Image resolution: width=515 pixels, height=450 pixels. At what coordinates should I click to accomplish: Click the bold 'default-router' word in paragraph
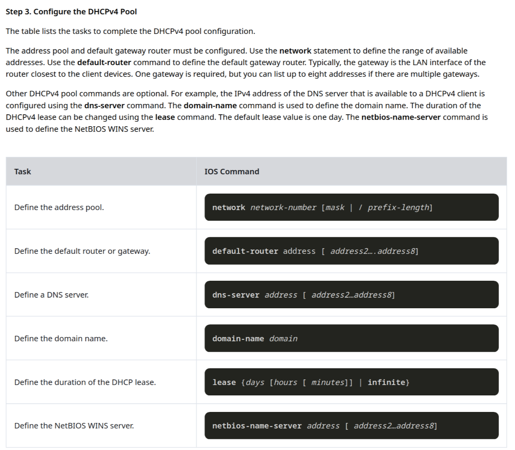pos(104,62)
